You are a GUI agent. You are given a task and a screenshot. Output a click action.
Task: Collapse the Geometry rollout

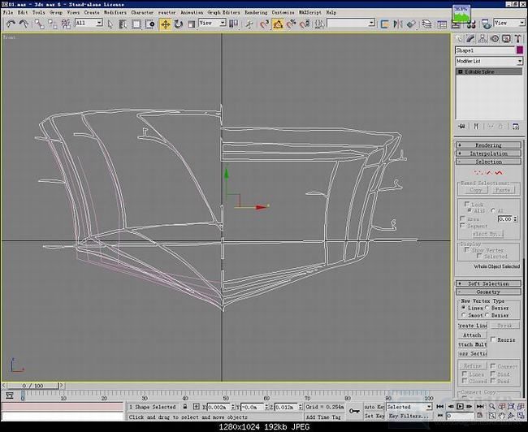(488, 292)
